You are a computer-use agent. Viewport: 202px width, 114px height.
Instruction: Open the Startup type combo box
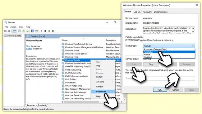pyautogui.click(x=169, y=46)
